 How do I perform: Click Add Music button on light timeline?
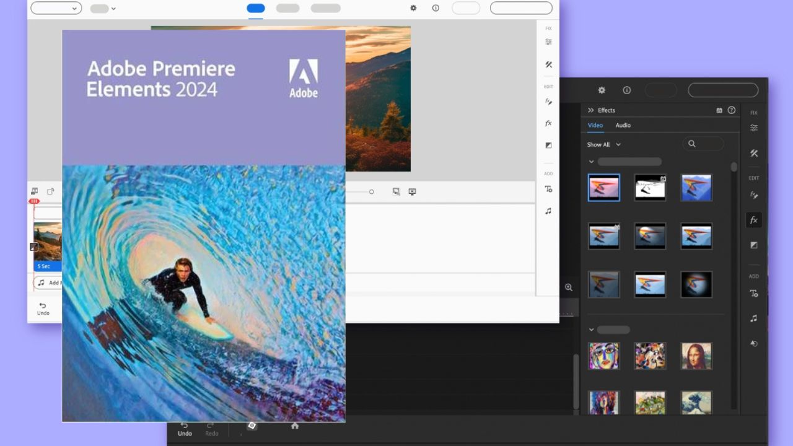click(48, 282)
